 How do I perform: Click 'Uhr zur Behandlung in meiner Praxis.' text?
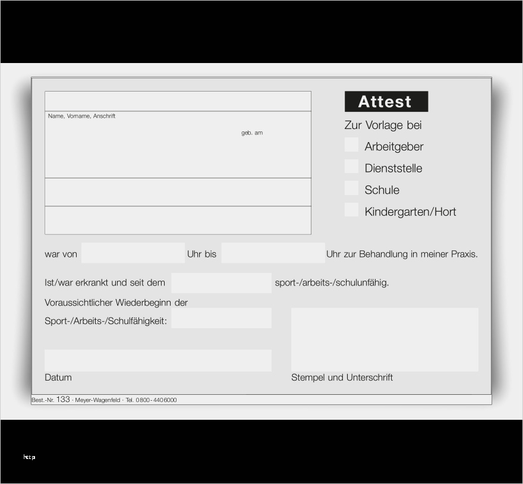point(402,254)
